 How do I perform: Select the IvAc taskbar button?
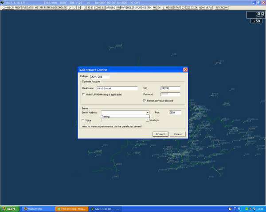coord(105,209)
